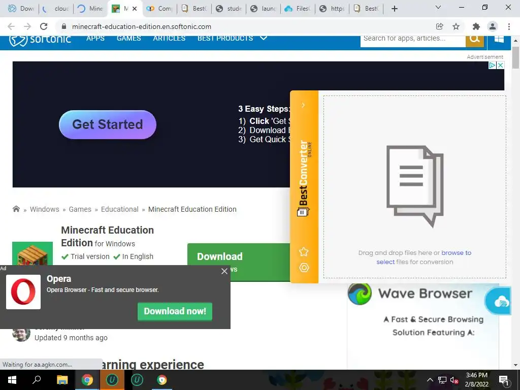Open the Windows Start menu
520x390 pixels.
point(12,380)
